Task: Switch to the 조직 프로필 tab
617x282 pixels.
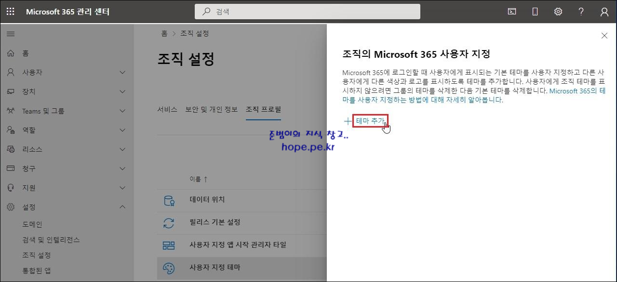Action: pos(263,109)
